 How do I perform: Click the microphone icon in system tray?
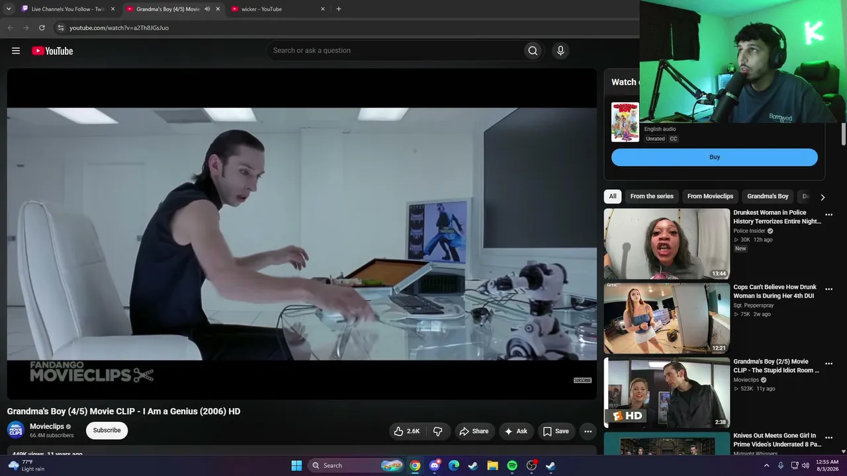point(781,465)
